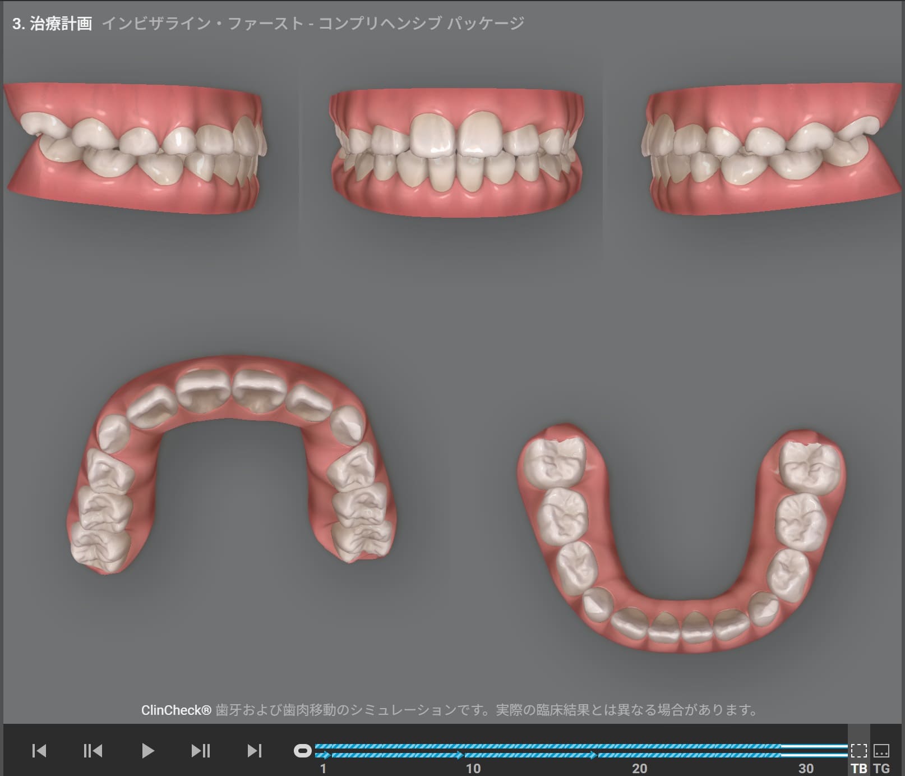905x776 pixels.
Task: Step forward one aligner stage
Action: (x=200, y=750)
